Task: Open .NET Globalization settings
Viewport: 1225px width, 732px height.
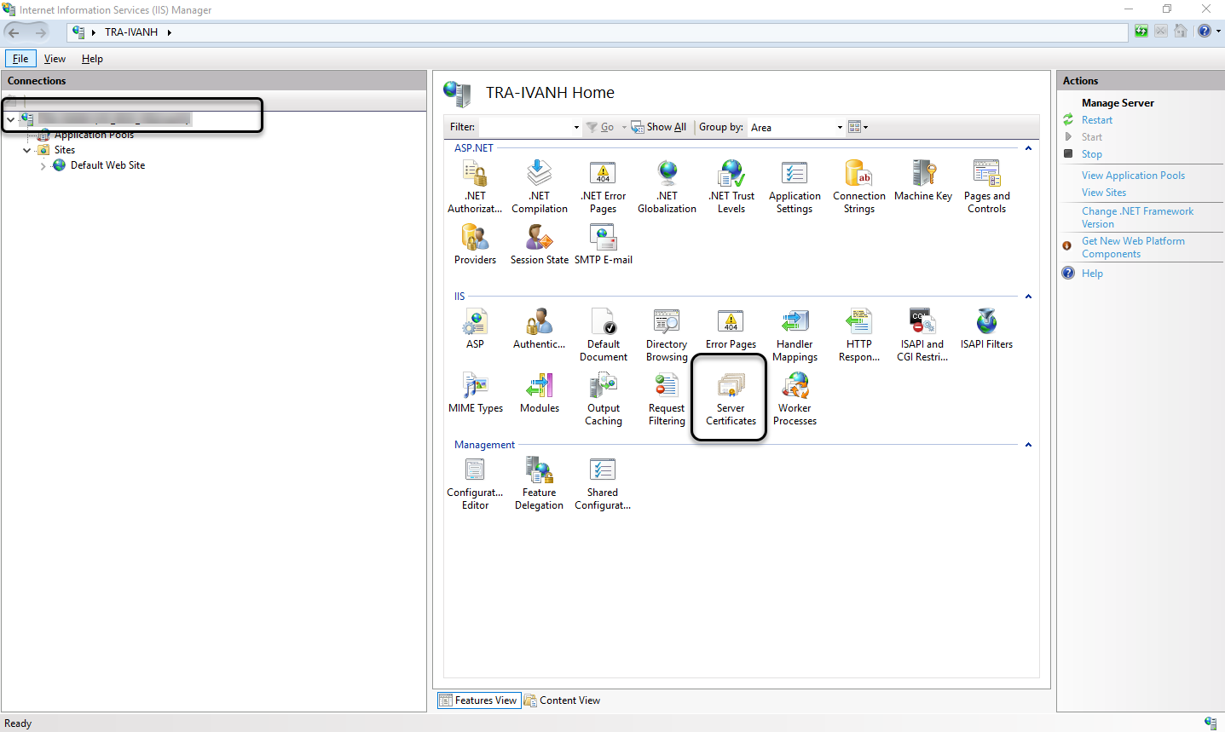Action: 667,187
